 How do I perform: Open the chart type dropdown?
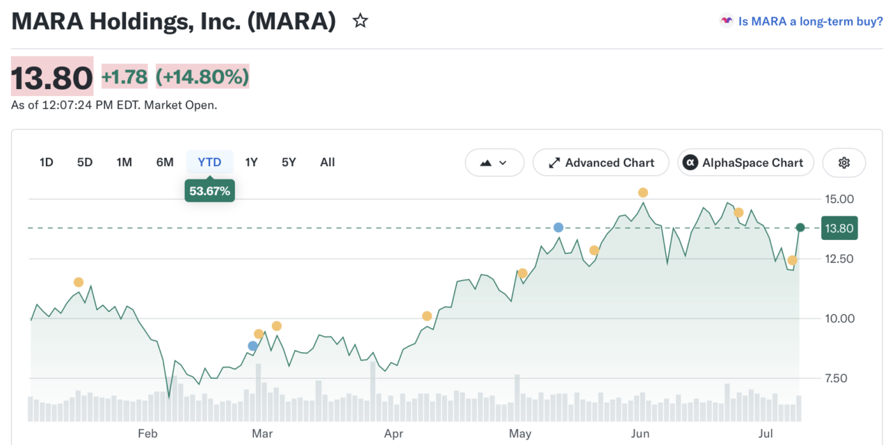tap(494, 163)
